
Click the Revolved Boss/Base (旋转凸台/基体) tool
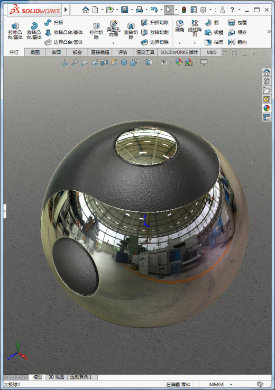coord(34,31)
